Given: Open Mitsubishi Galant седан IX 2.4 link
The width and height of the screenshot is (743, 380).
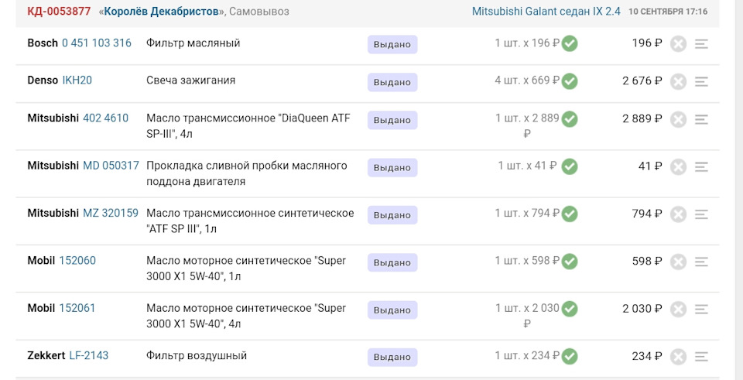Looking at the screenshot, I should [546, 12].
